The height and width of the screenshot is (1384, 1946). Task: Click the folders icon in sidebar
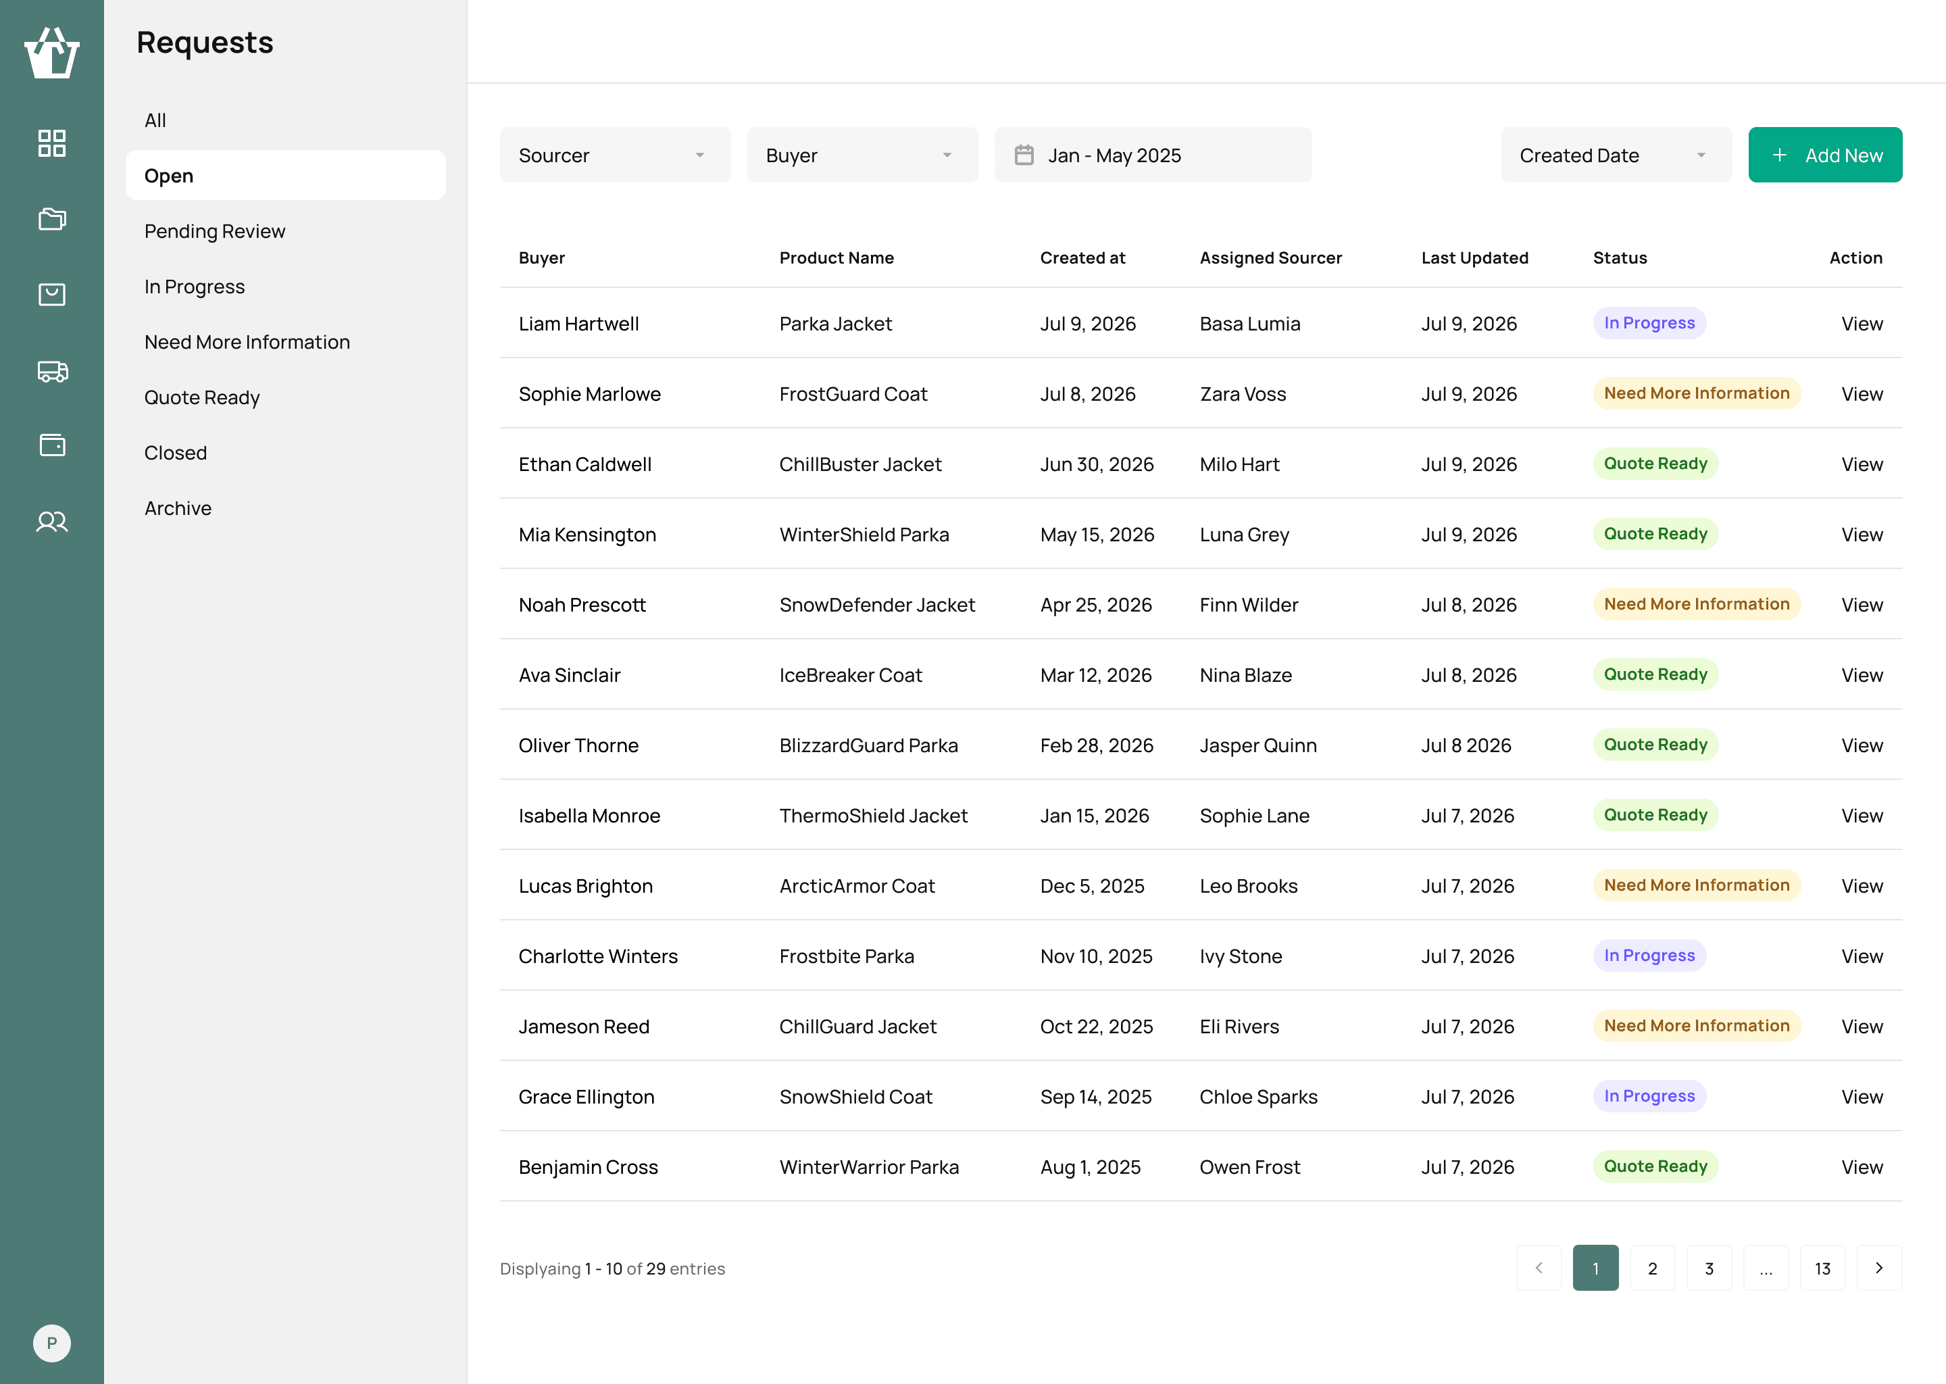(x=52, y=219)
